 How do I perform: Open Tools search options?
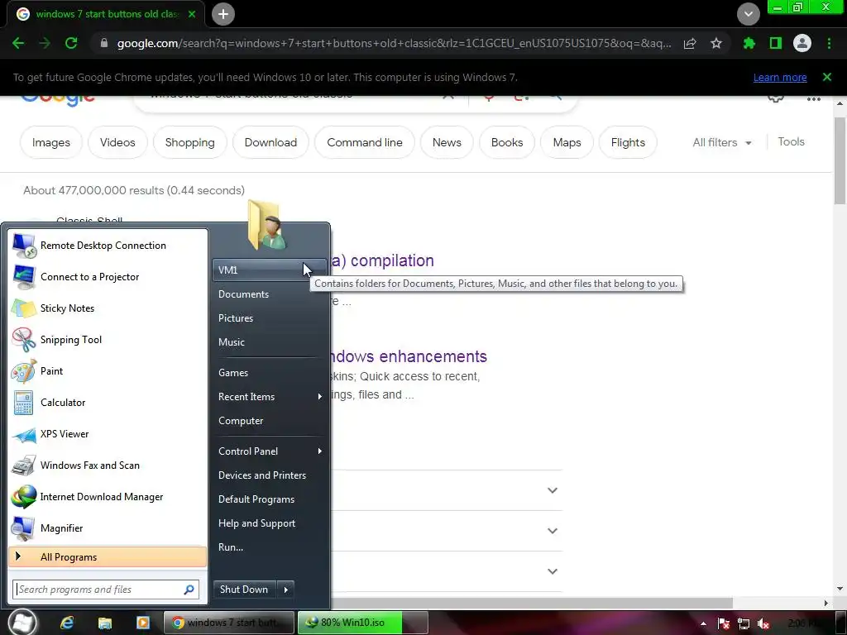[792, 141]
